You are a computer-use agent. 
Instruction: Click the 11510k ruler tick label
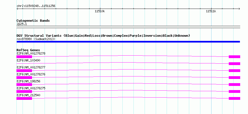tap(100, 11)
